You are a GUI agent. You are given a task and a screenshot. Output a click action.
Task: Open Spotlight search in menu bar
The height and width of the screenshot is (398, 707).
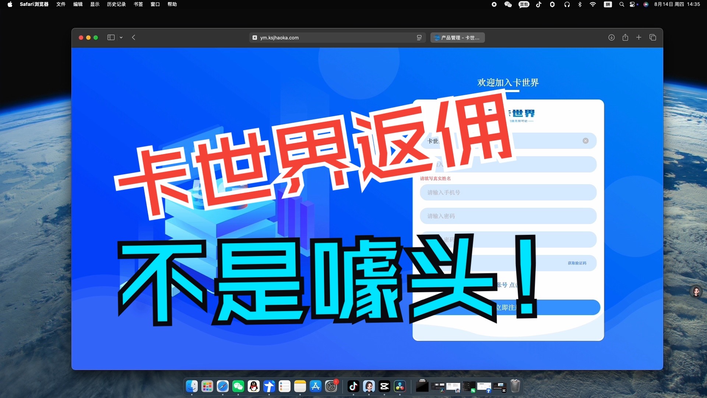click(x=622, y=4)
